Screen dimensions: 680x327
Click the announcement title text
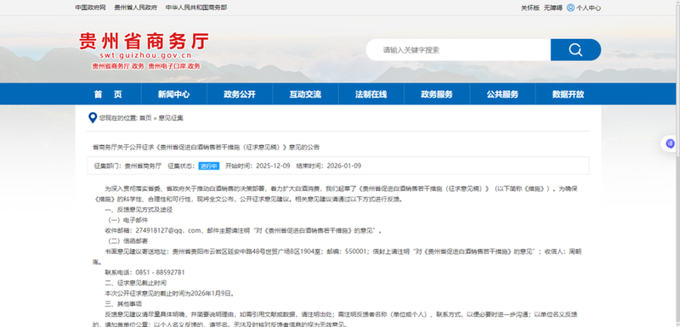tap(206, 147)
